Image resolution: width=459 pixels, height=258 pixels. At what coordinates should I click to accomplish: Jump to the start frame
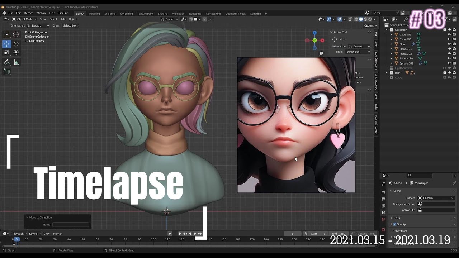point(180,234)
